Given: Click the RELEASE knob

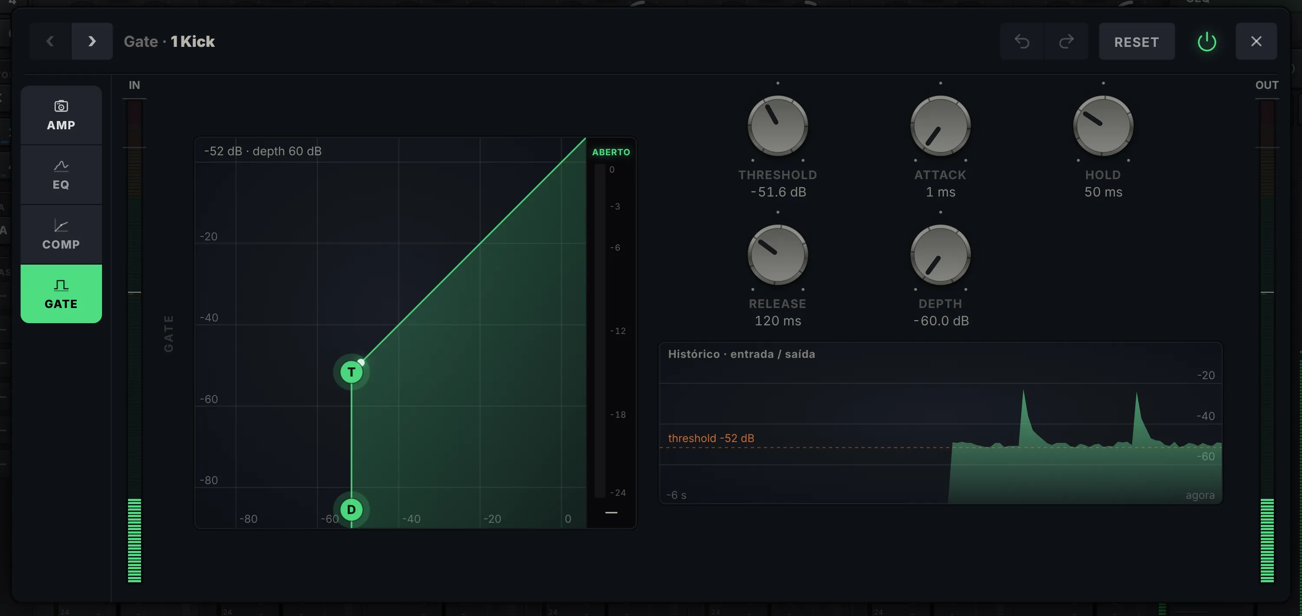Looking at the screenshot, I should coord(777,255).
